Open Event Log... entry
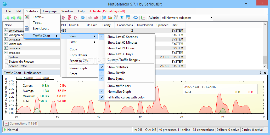This screenshot has width=270, height=135. tap(42, 28)
